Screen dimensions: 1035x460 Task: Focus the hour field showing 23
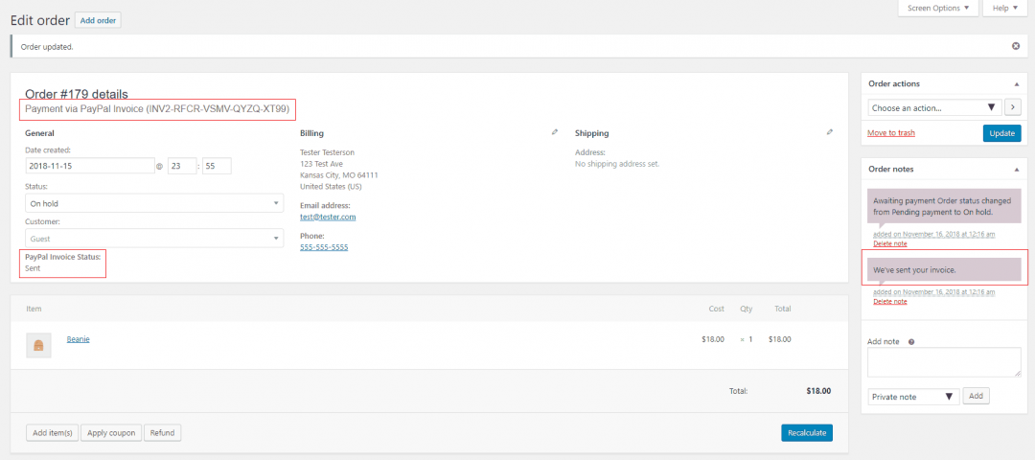[x=182, y=167]
